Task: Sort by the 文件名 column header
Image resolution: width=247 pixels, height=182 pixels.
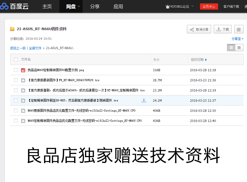Action: pyautogui.click(x=26, y=59)
